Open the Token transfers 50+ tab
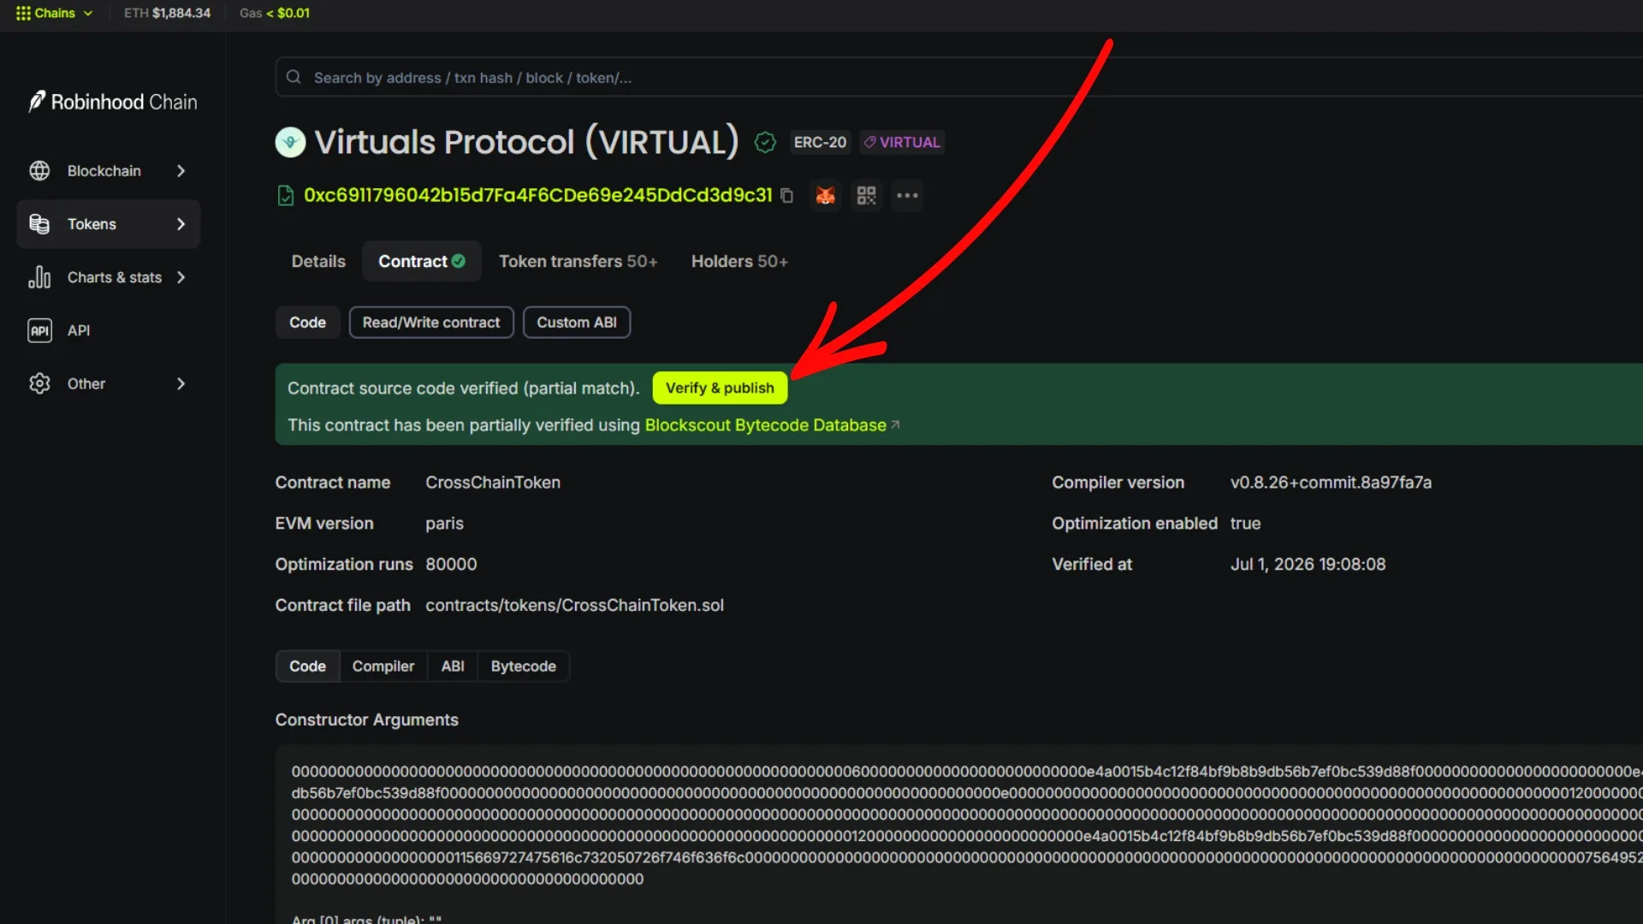Screen dimensions: 1643x924 578,261
